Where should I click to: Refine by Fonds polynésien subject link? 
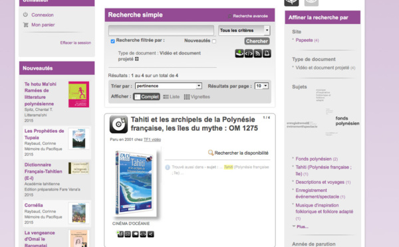point(313,159)
